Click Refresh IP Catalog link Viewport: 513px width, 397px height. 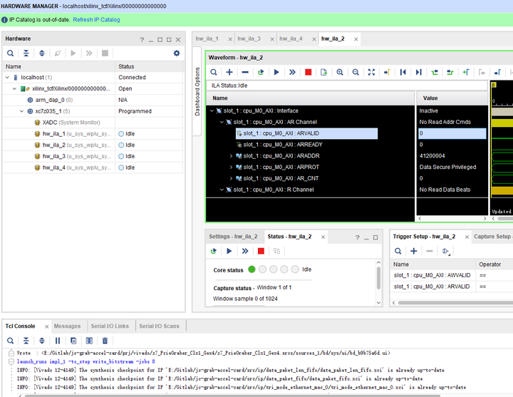pos(96,20)
